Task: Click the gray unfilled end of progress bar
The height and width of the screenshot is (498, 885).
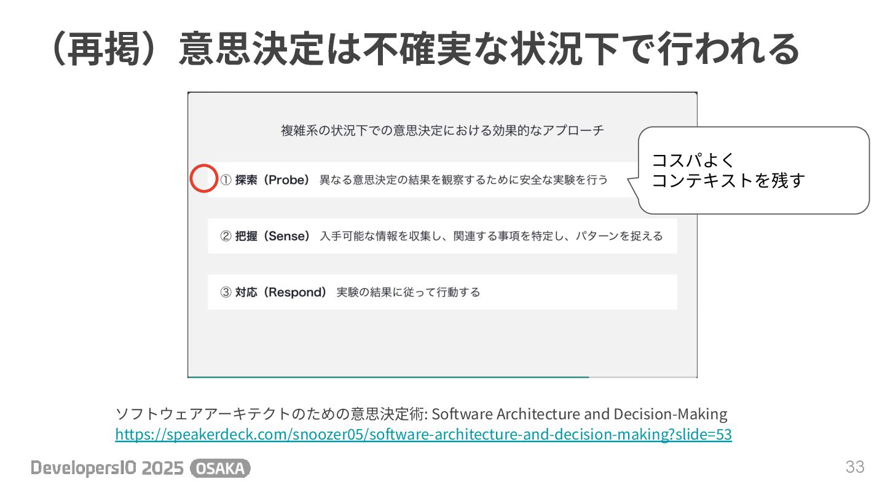Action: 643,376
